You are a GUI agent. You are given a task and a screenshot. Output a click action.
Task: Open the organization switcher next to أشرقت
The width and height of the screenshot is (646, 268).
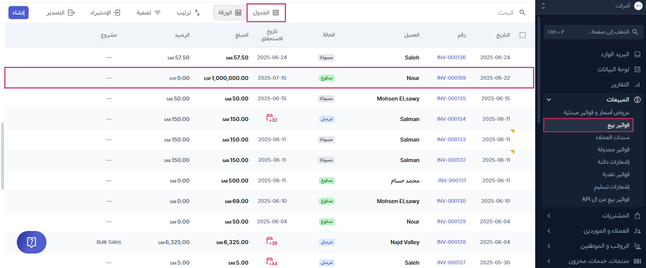click(x=543, y=6)
